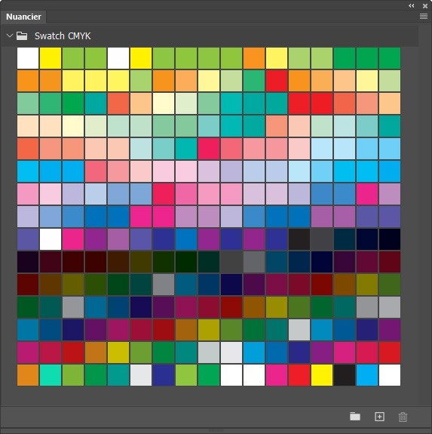Choose the teal swatch in the bottom row
432x434 pixels.
click(x=118, y=375)
